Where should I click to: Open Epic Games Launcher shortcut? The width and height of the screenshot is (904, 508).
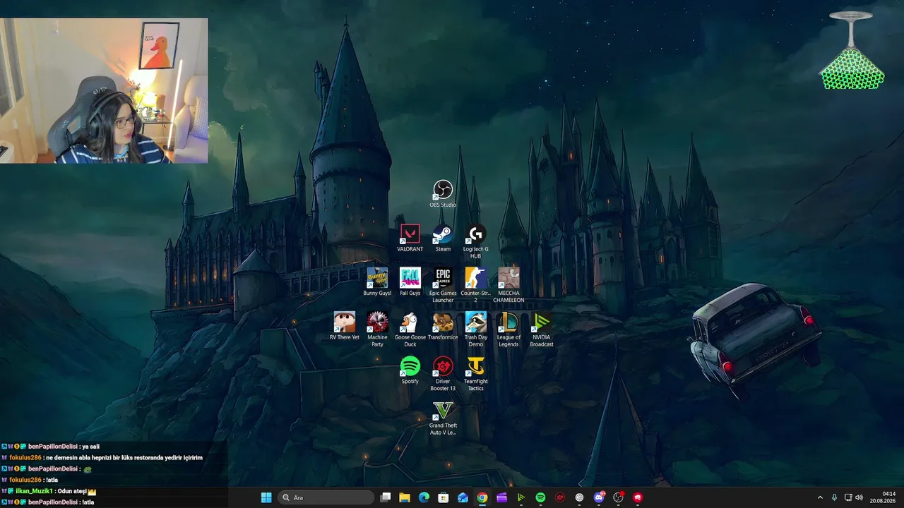click(x=443, y=285)
